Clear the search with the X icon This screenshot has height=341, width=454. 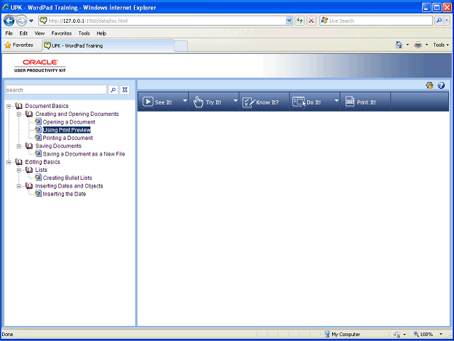click(x=125, y=90)
